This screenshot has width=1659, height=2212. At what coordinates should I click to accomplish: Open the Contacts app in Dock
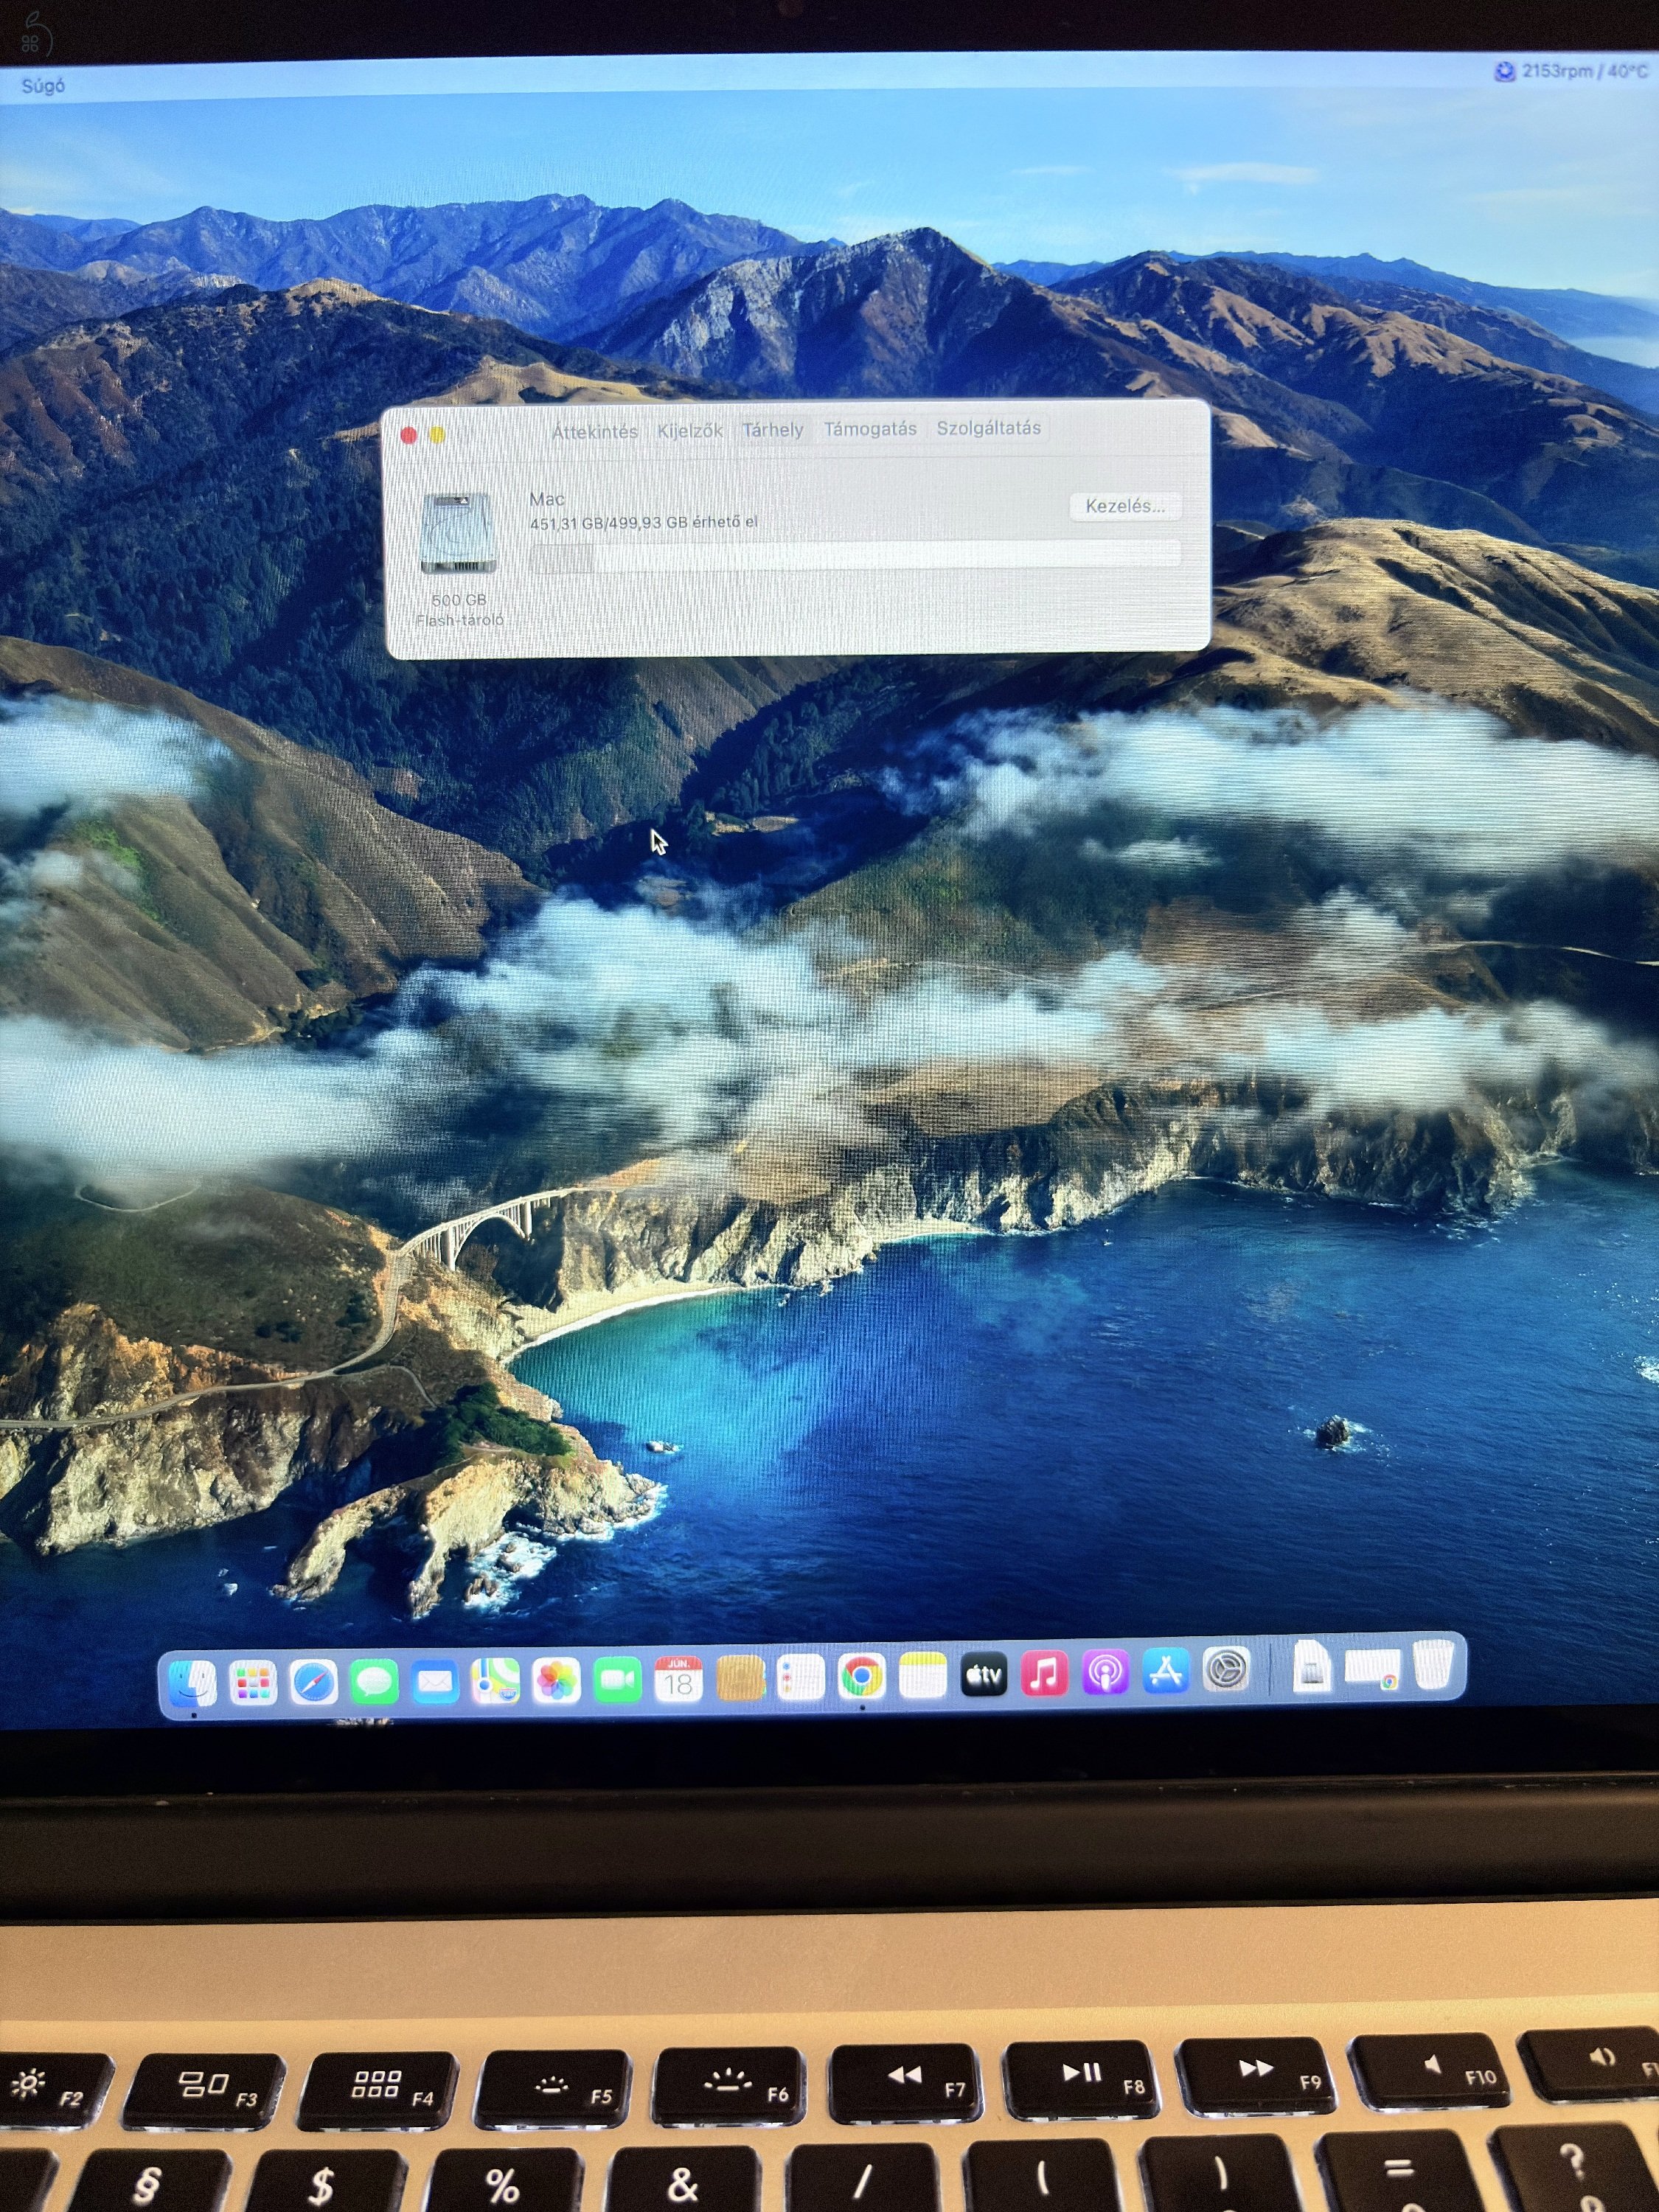coord(740,1679)
